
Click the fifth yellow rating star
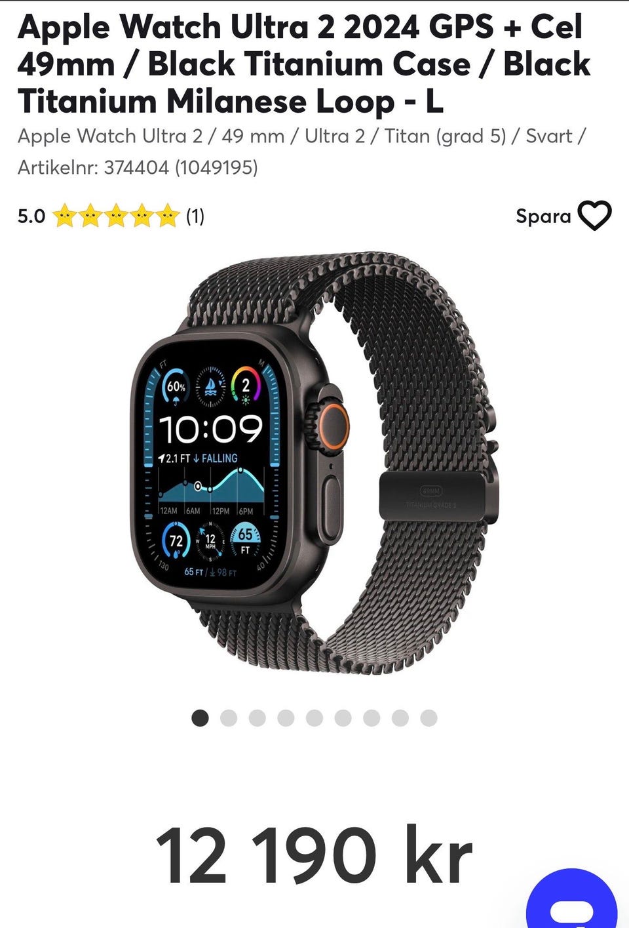click(x=167, y=215)
